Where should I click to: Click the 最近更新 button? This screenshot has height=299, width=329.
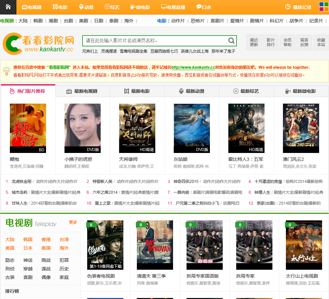tap(254, 42)
